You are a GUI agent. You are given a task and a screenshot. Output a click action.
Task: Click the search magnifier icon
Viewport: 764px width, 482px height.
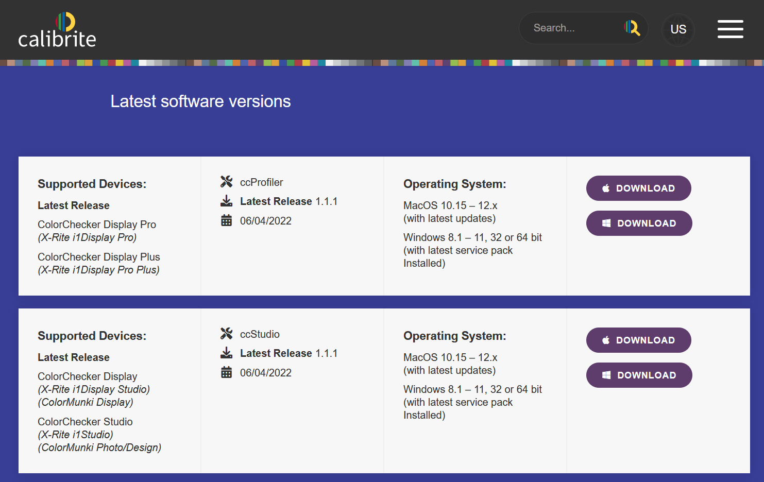632,28
